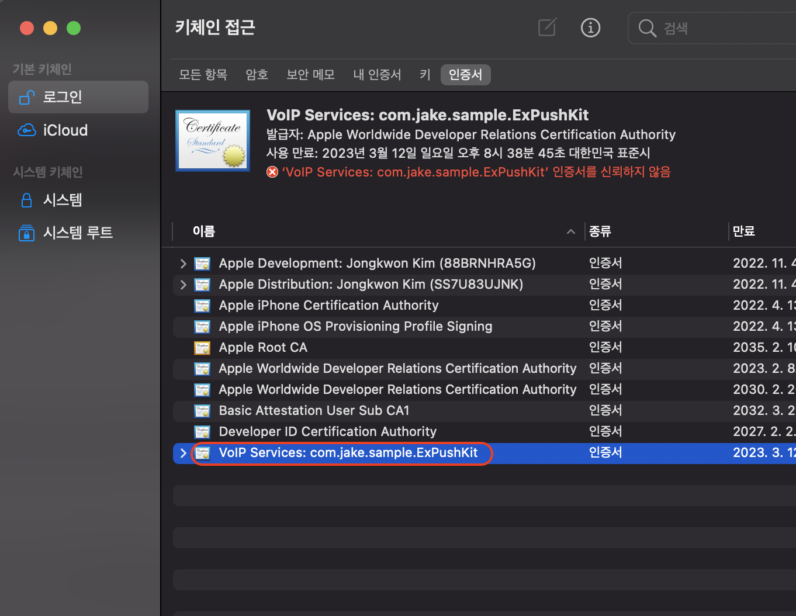Click the 2027. 2. expiry of Developer ID
Image resolution: width=796 pixels, height=616 pixels.
pos(764,432)
